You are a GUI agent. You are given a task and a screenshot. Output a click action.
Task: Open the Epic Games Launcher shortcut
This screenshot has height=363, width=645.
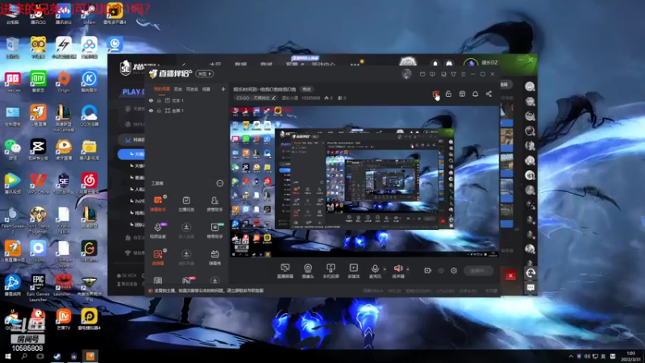[37, 288]
